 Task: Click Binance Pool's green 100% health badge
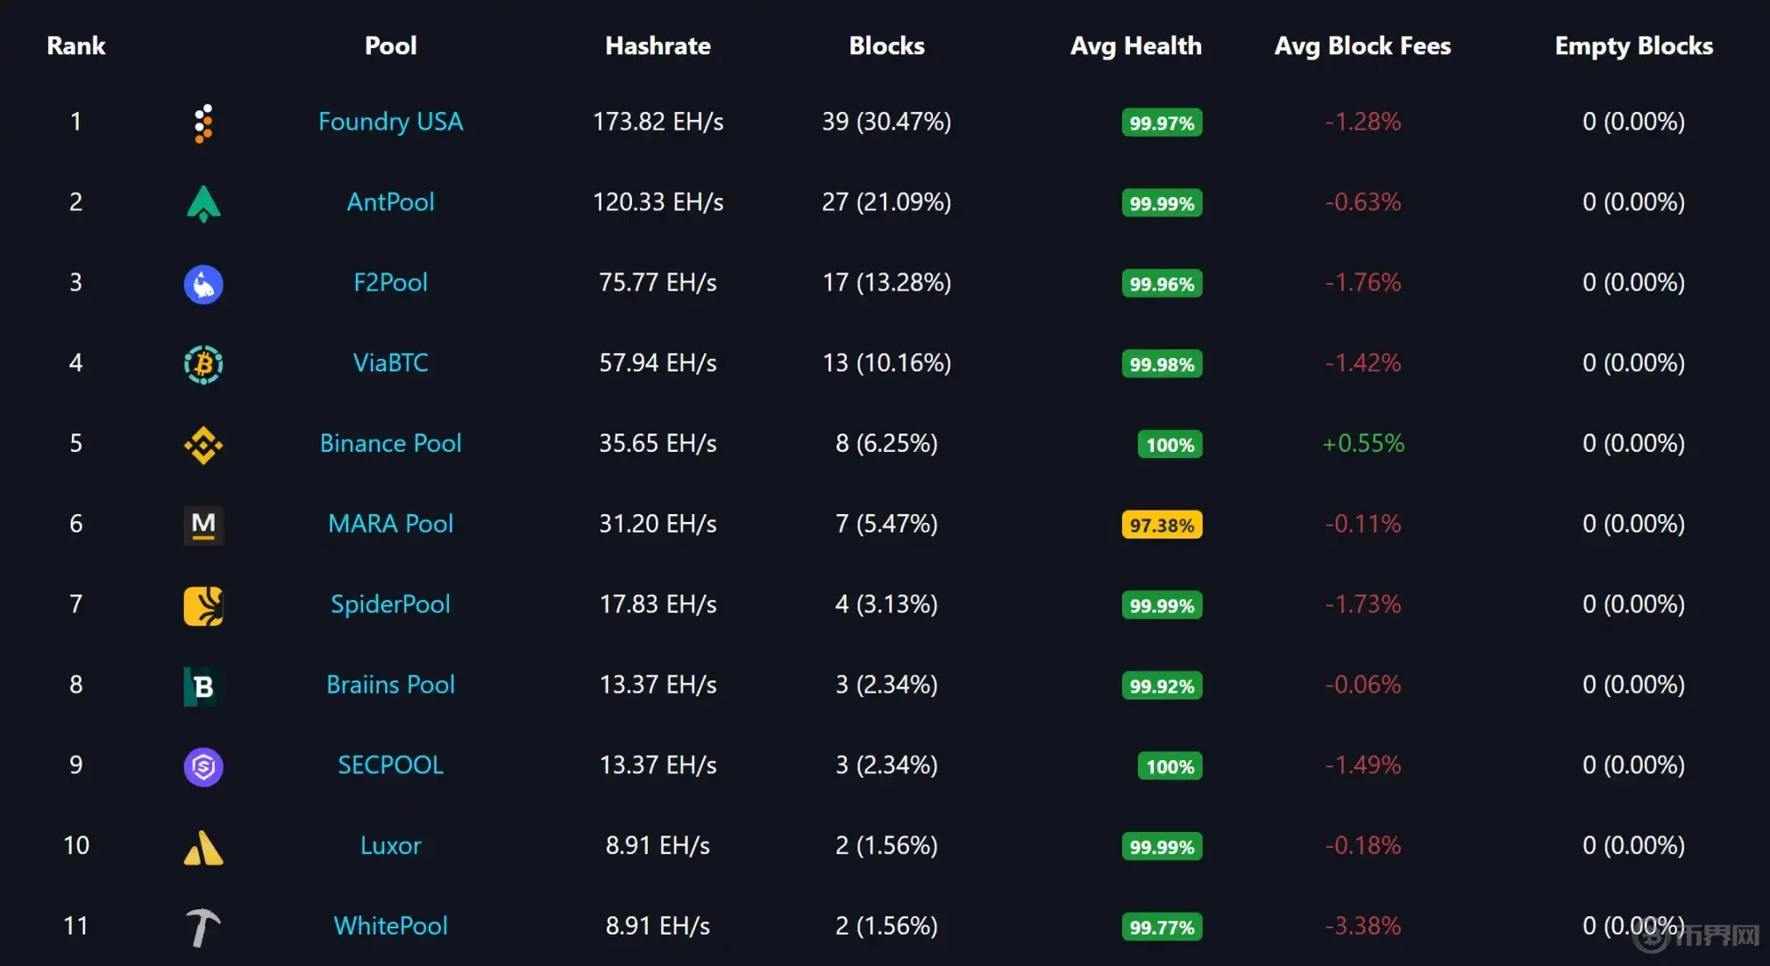tap(1169, 444)
